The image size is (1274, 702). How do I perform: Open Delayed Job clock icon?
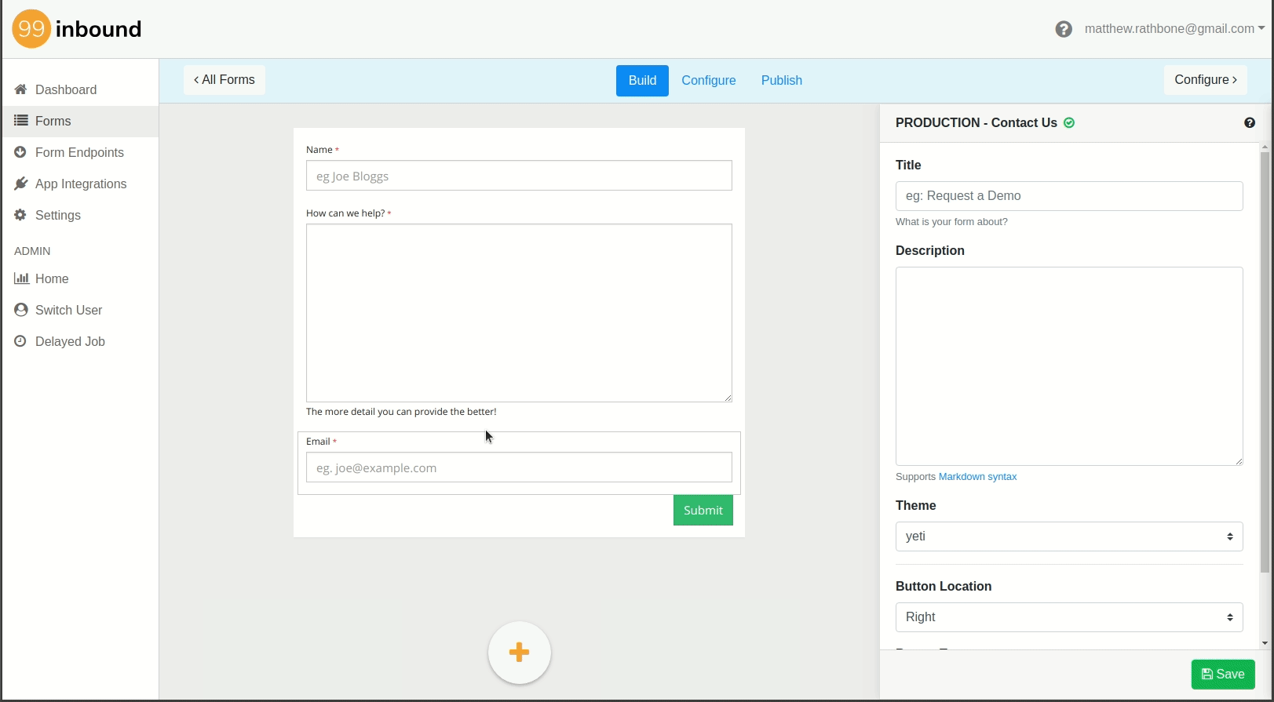pyautogui.click(x=20, y=341)
